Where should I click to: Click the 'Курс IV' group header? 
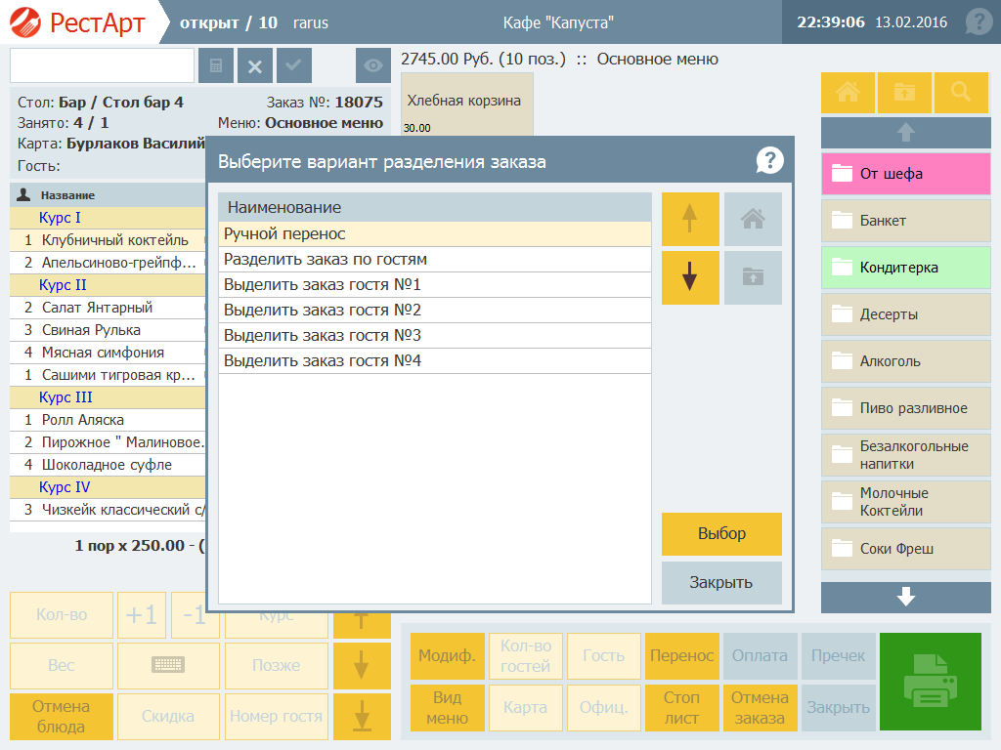point(108,488)
